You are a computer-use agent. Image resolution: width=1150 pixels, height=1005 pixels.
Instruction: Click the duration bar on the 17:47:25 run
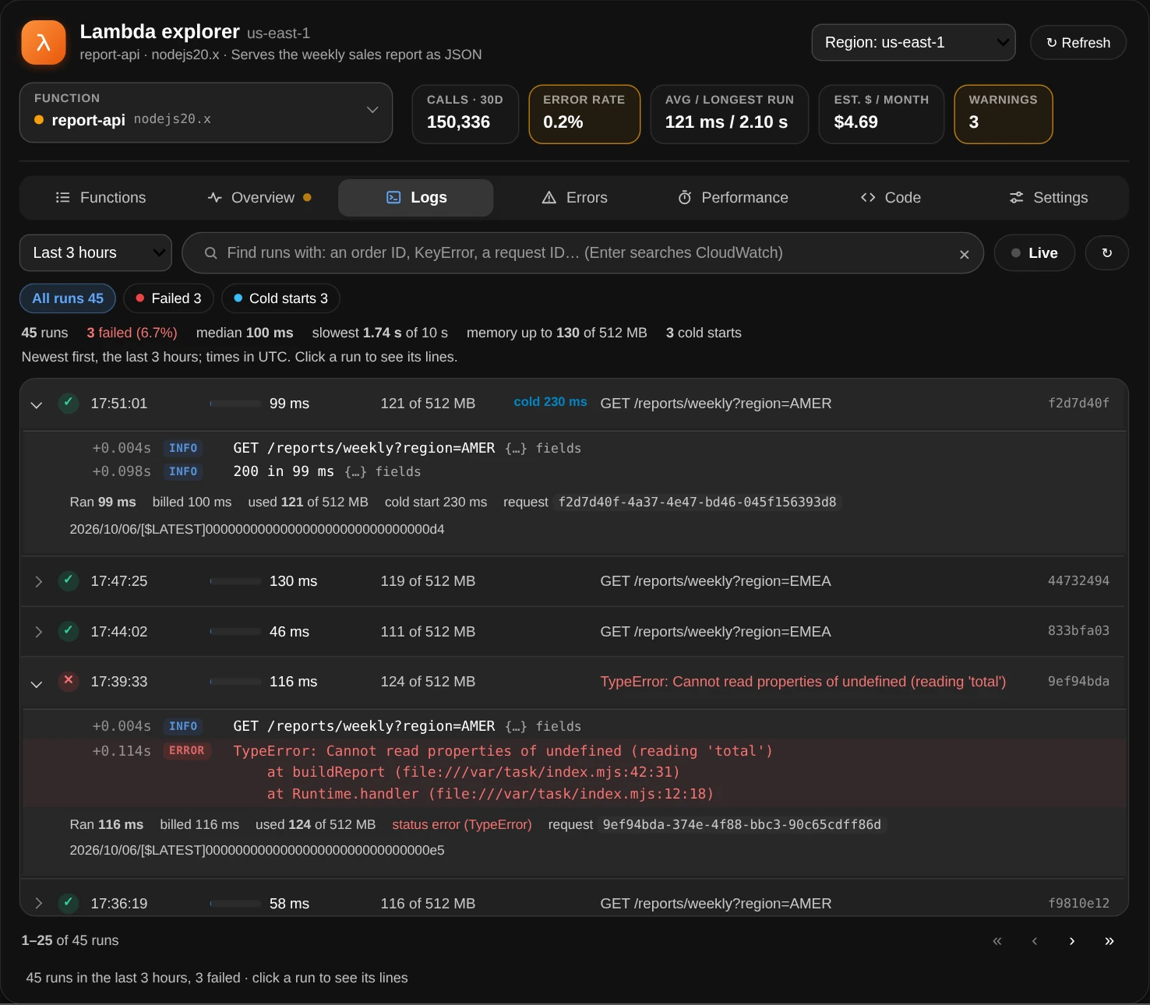[235, 581]
